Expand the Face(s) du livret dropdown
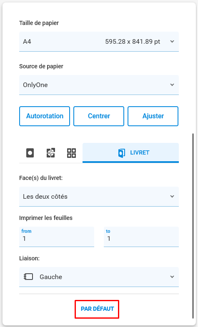This screenshot has width=198, height=327. coord(99,197)
